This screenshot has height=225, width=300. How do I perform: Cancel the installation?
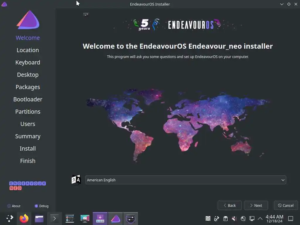pyautogui.click(x=286, y=205)
